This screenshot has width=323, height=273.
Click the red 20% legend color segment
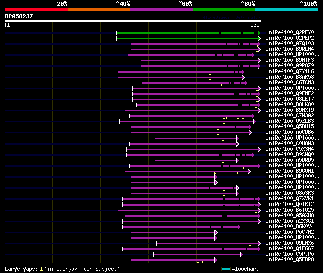click(36, 9)
